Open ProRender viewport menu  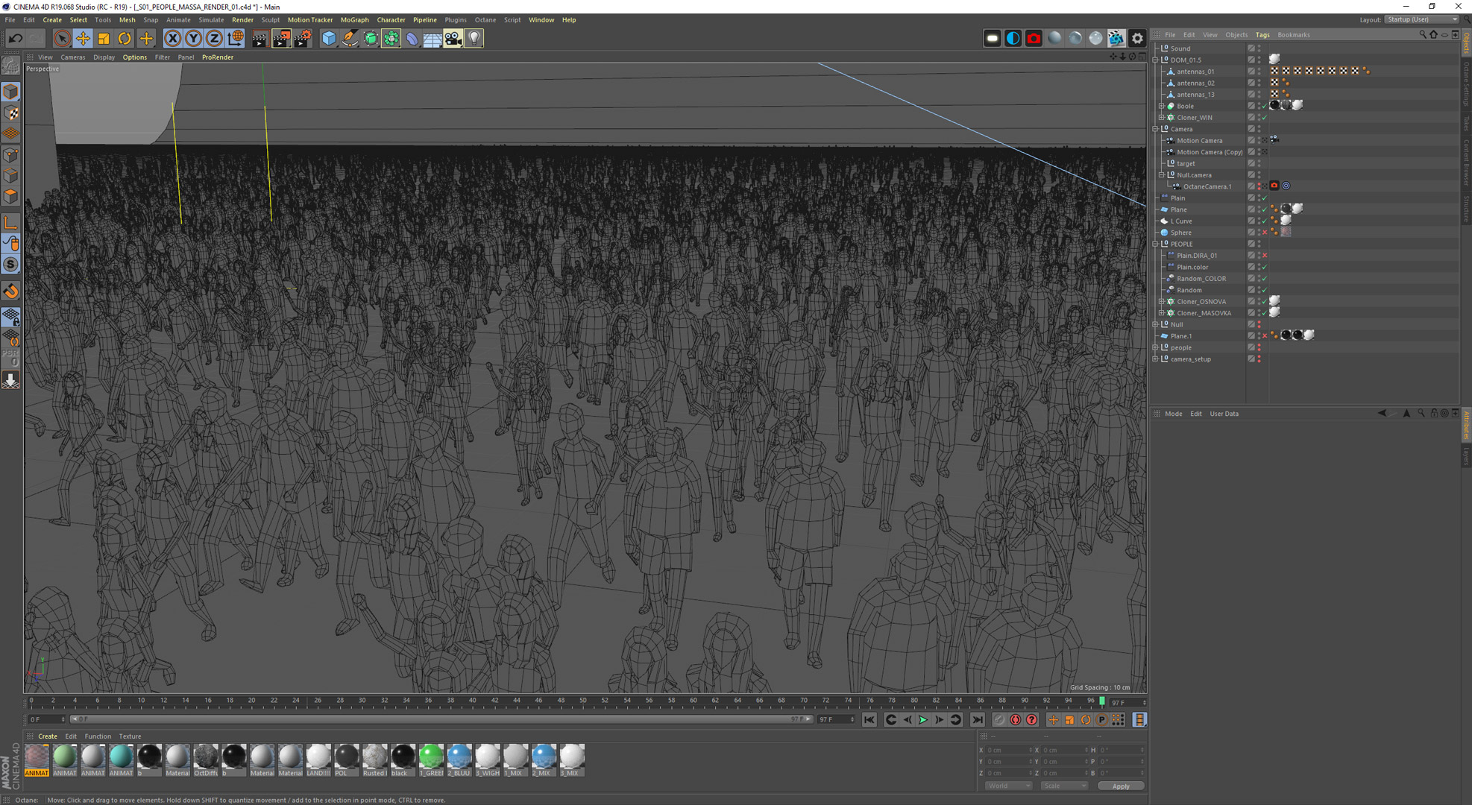coord(217,57)
